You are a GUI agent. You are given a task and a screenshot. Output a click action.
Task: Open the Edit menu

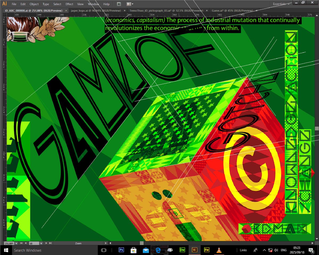pyautogui.click(x=23, y=4)
